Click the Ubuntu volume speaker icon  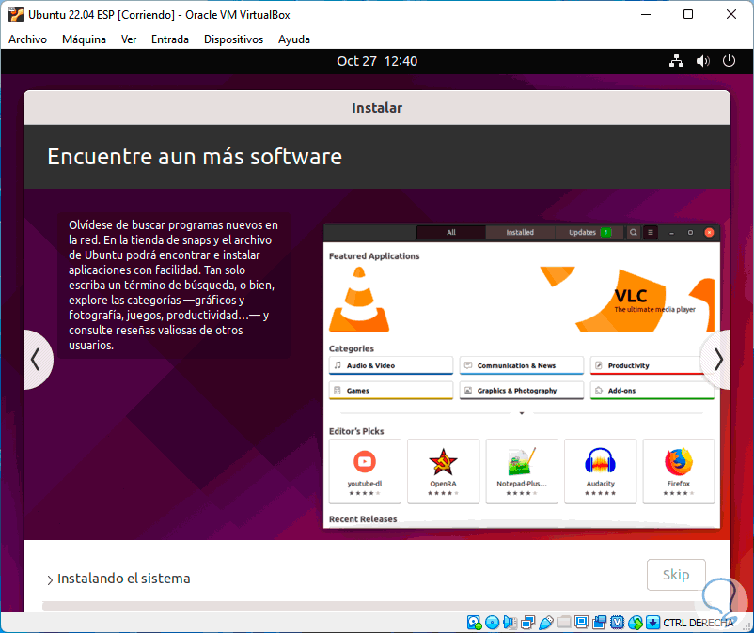(702, 61)
